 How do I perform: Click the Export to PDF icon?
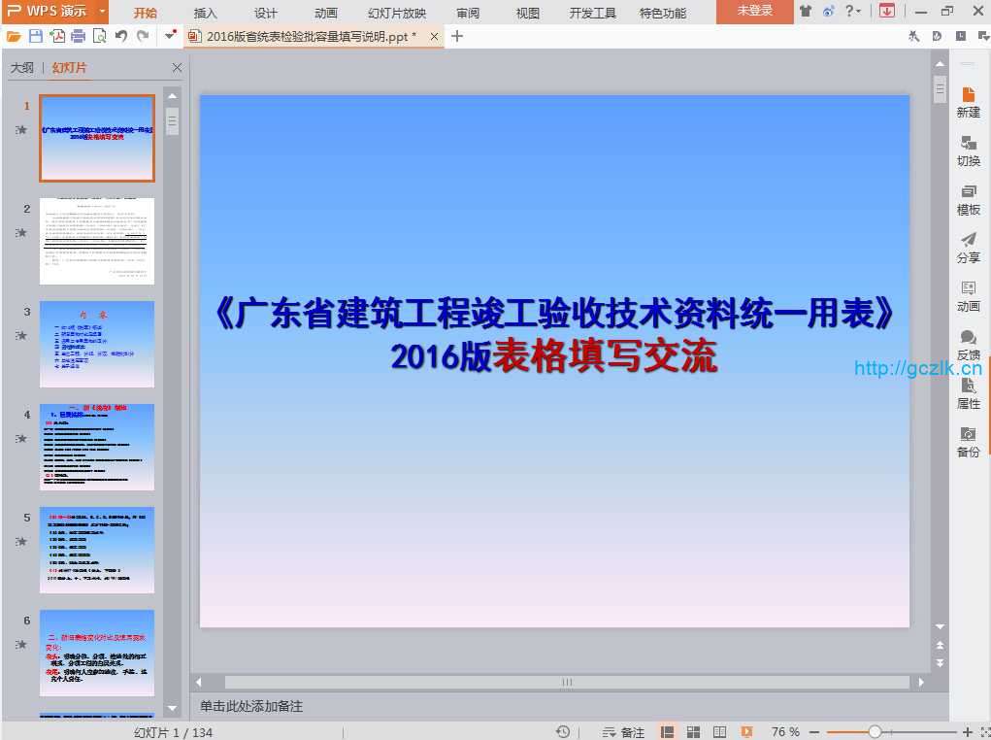coord(57,36)
